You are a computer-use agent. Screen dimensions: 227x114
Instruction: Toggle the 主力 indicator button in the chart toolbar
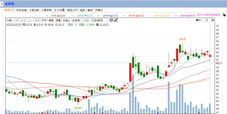coord(30,20)
